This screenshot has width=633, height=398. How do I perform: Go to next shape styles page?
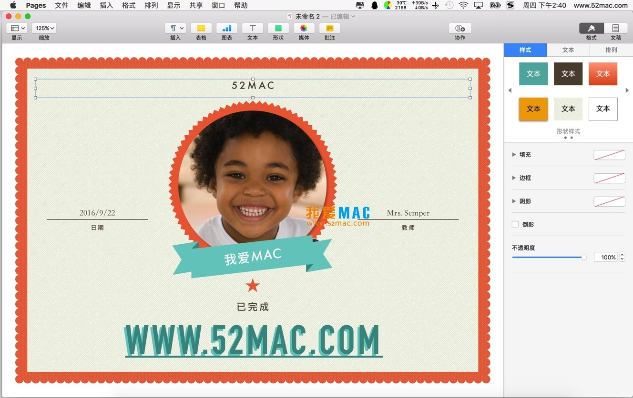tap(627, 90)
